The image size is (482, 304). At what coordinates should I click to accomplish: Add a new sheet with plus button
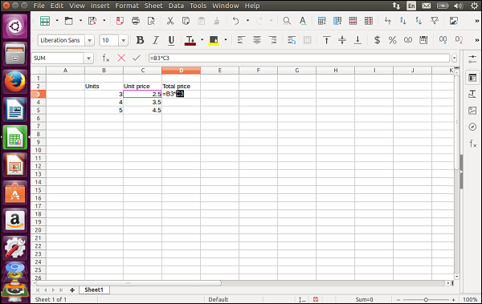(x=72, y=290)
